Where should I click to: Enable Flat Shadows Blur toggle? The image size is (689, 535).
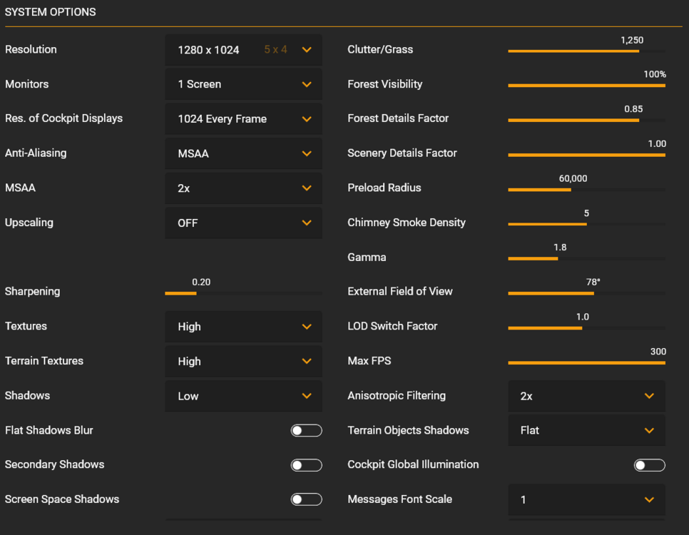click(x=306, y=431)
